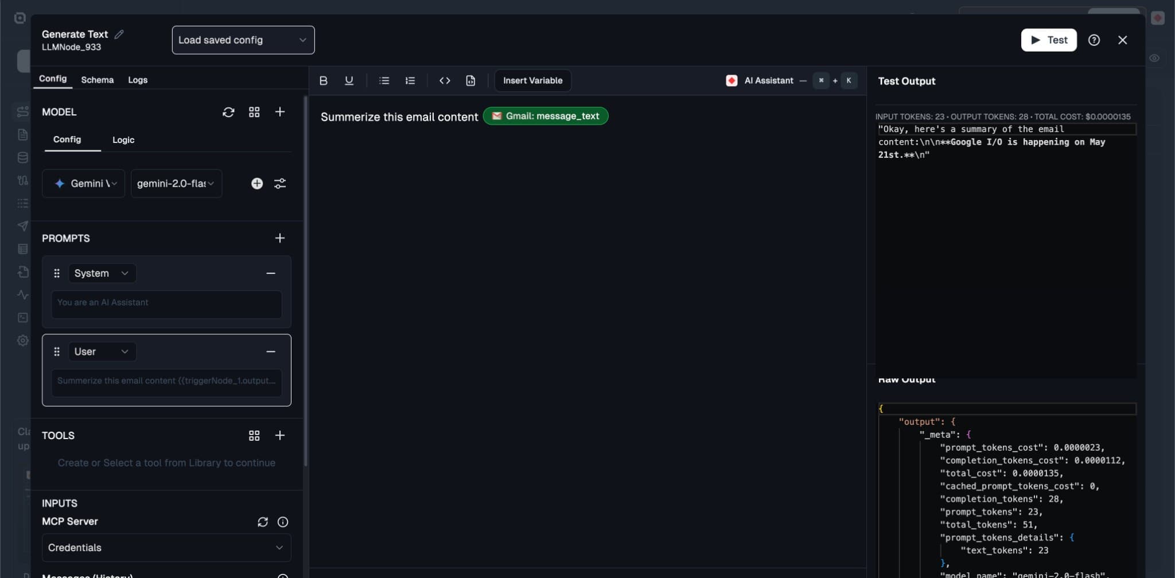Screen dimensions: 1175x578
Task: Toggle the eye visibility icon on the right edge
Action: pos(1155,57)
